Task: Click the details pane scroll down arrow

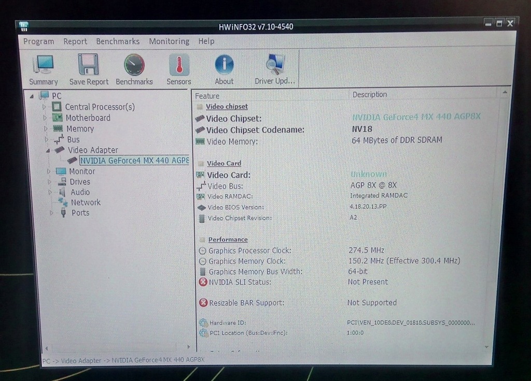Action: click(x=486, y=347)
